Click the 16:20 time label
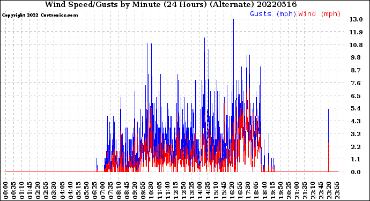The image size is (370, 201). tap(232, 190)
